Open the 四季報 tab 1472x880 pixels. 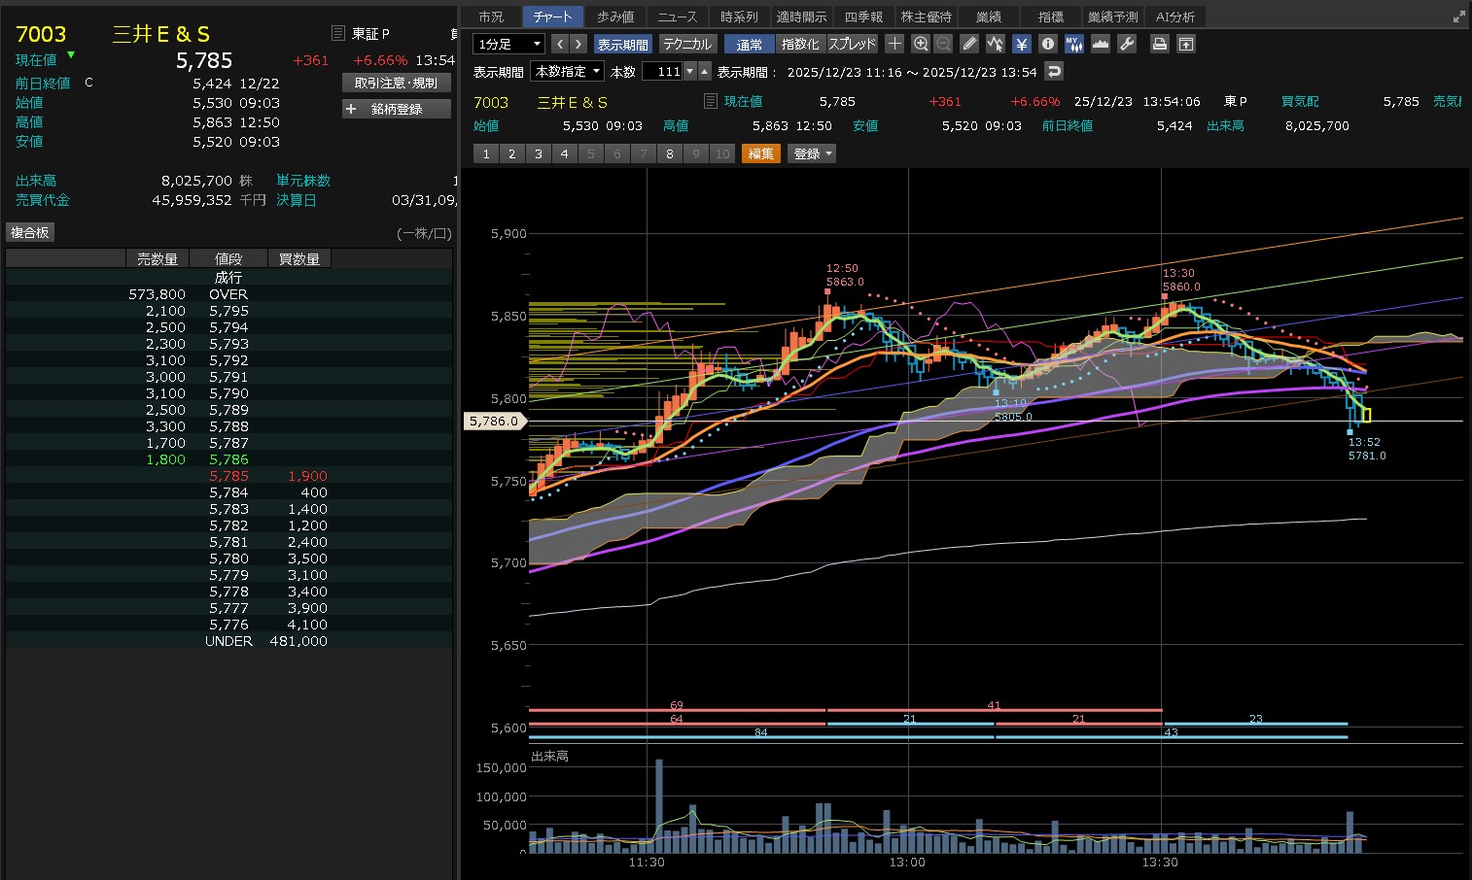[x=863, y=17]
